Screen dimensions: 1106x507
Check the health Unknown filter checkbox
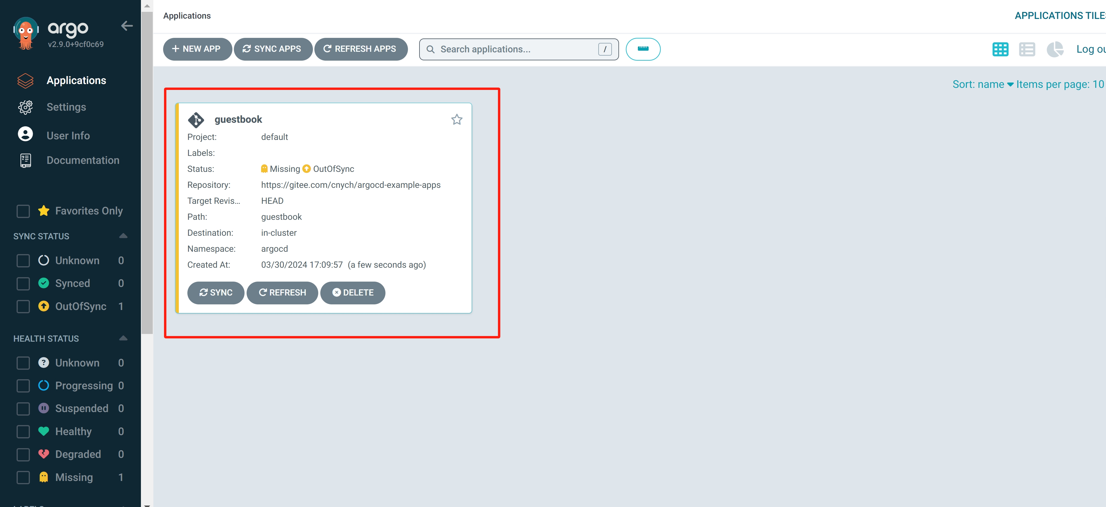(x=23, y=363)
